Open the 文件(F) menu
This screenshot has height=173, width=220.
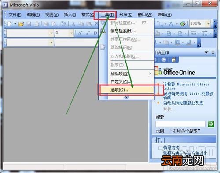point(15,15)
